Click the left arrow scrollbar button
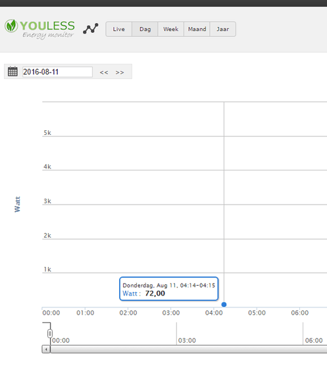 [x=46, y=349]
